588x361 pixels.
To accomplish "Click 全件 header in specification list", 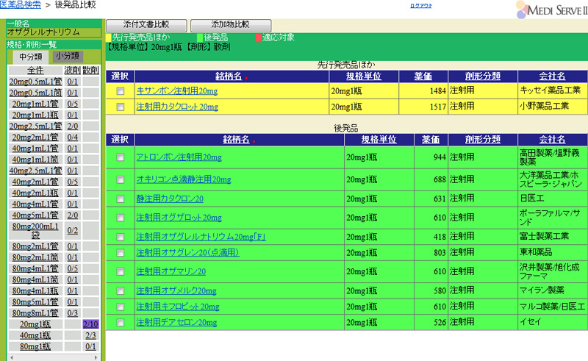I will click(x=35, y=71).
